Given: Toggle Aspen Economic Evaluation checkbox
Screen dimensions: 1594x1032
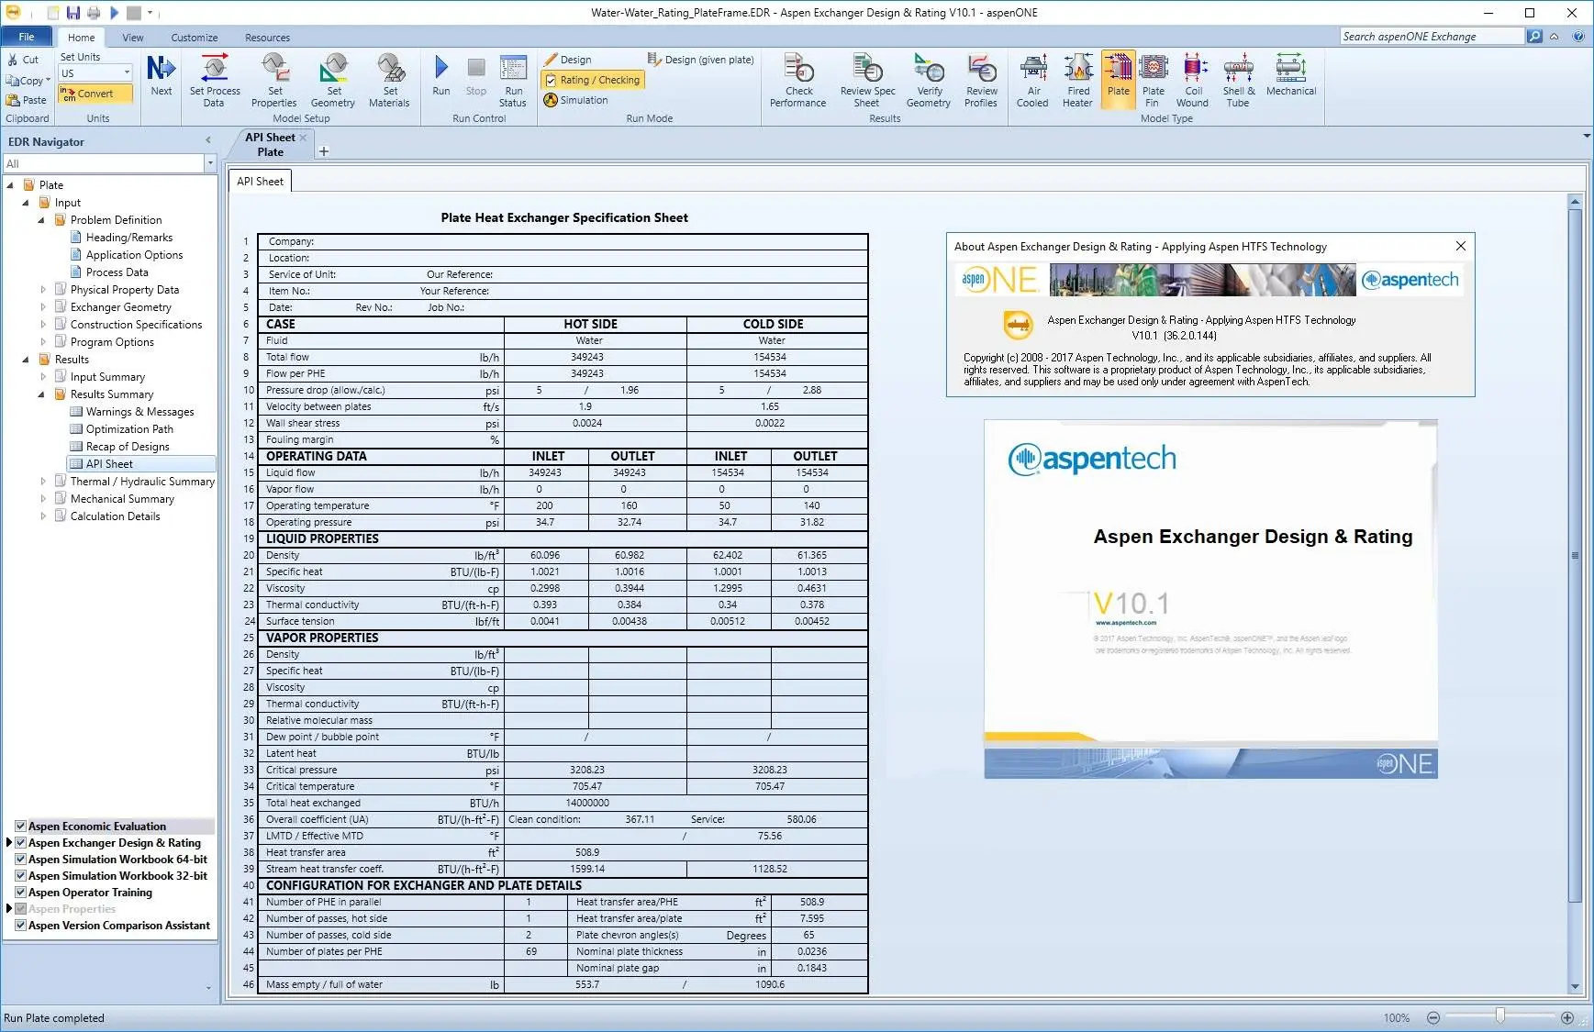Looking at the screenshot, I should [20, 826].
